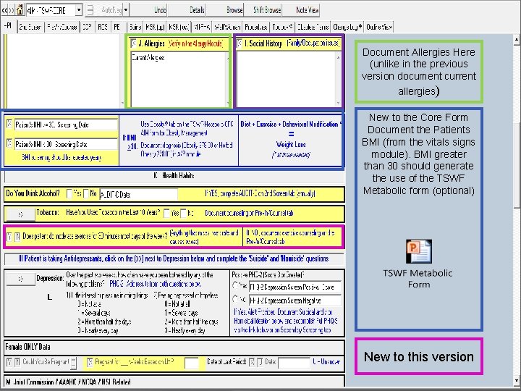Click the main form vertical scrollbar down arrow
Screen dimensions: 521x391
coord(517,381)
